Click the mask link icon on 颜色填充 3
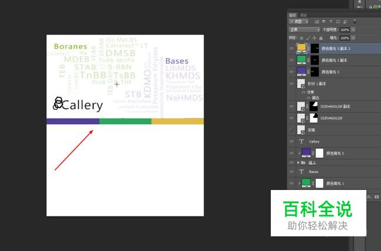Screen dimensions: 381x251 [308, 72]
